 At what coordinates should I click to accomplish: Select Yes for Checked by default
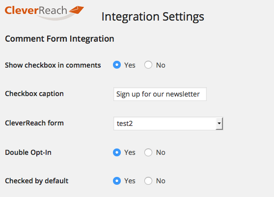(x=117, y=181)
